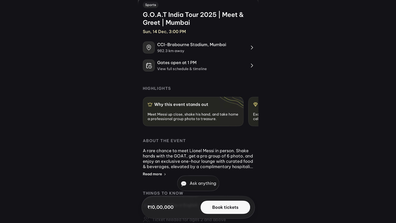Expand description with Read more arrow
396x223 pixels.
pos(165,174)
